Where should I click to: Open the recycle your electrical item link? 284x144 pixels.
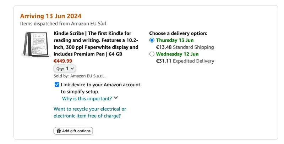click(89, 113)
